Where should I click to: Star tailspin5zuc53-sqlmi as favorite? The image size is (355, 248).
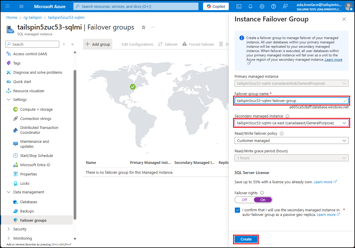click(144, 27)
